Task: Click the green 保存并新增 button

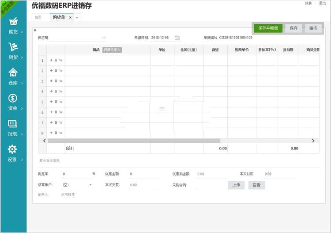Action: 268,28
